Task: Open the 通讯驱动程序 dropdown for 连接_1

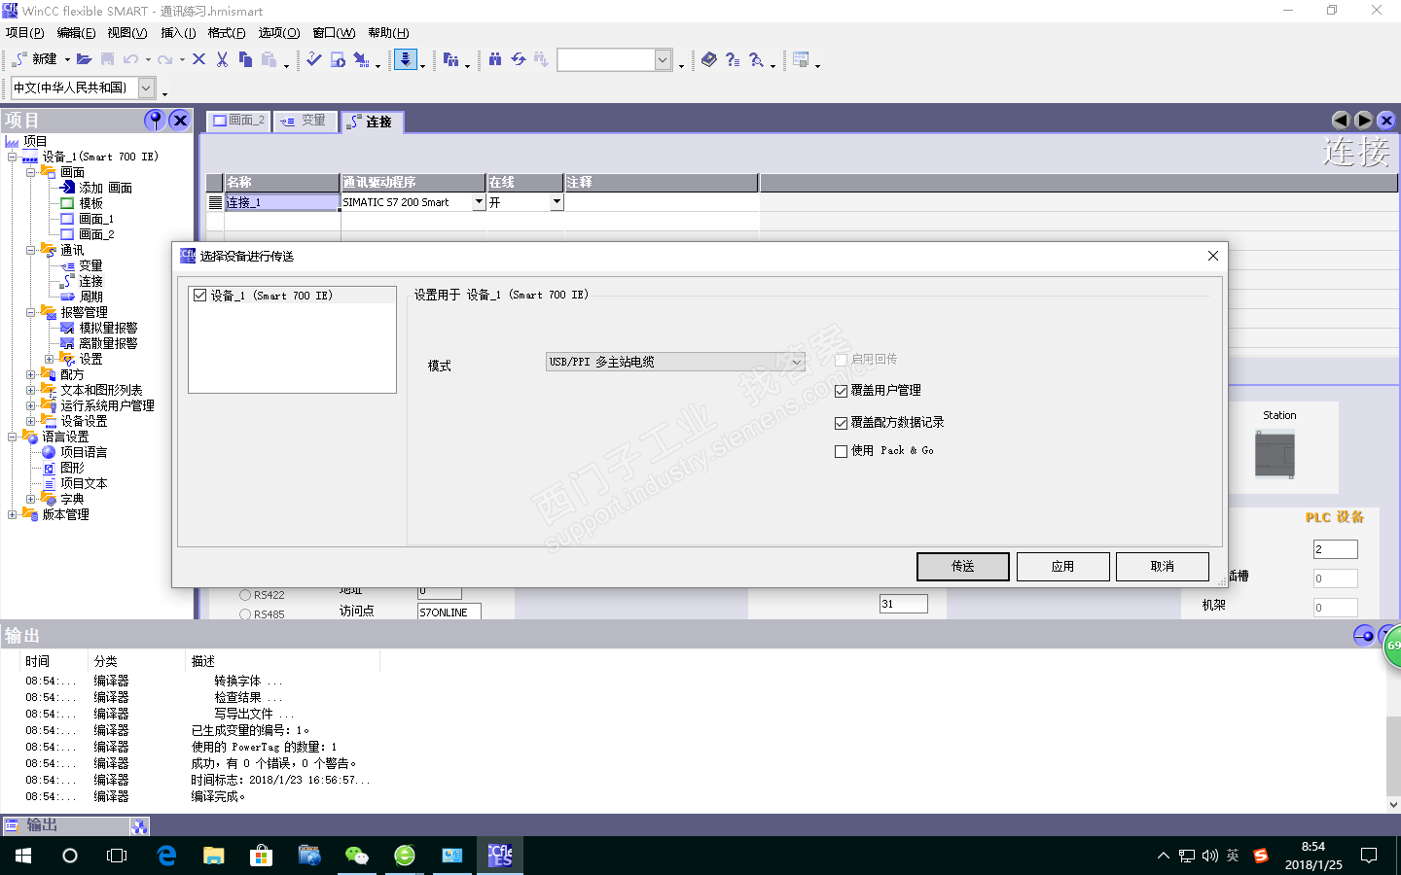Action: 479,202
